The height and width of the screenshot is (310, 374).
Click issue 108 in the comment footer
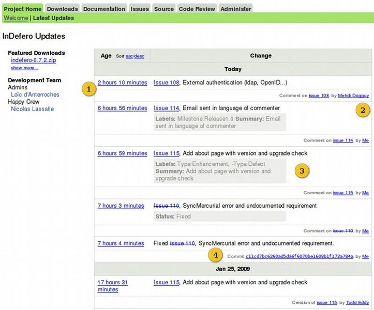coord(319,96)
